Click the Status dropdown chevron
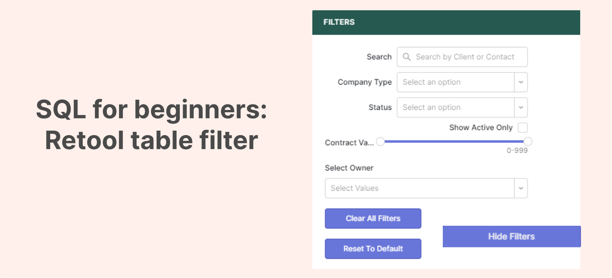 pos(521,107)
